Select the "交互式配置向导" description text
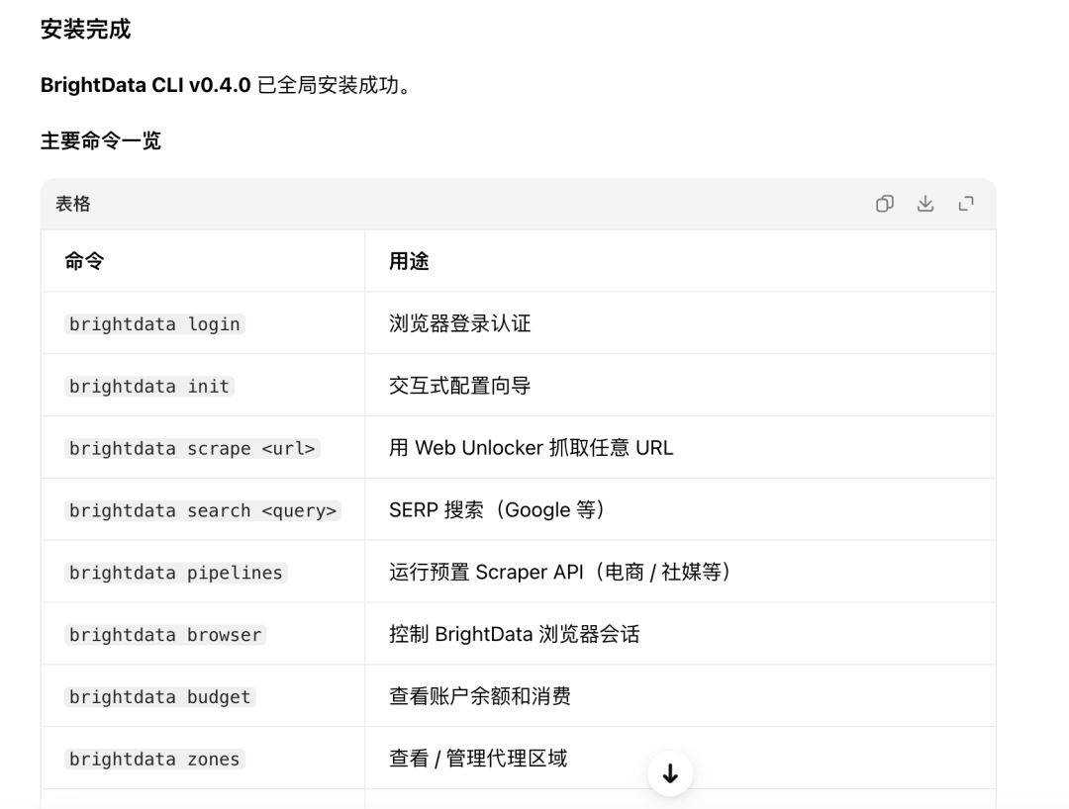 (x=459, y=386)
